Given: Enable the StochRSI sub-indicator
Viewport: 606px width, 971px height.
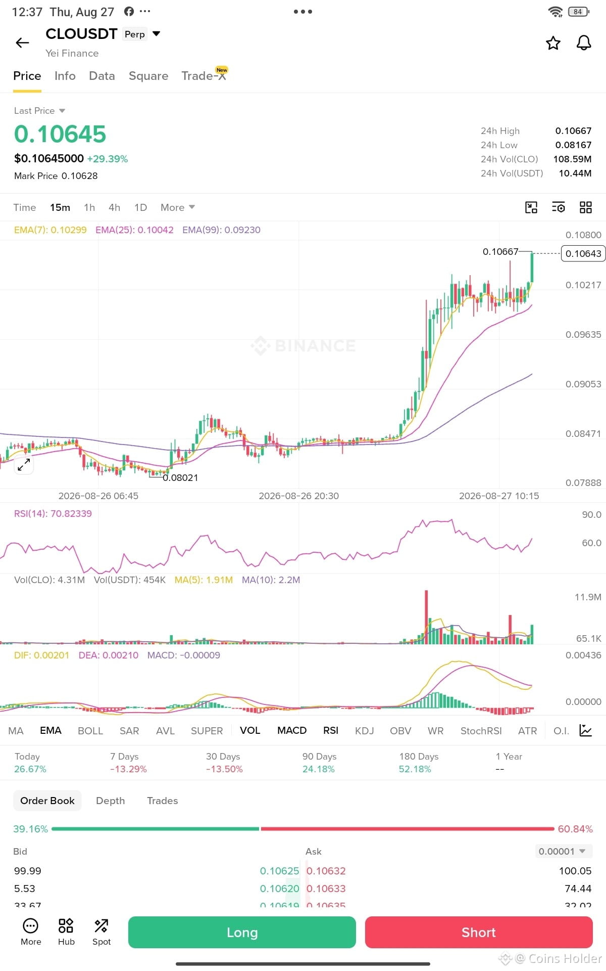Looking at the screenshot, I should (x=481, y=731).
